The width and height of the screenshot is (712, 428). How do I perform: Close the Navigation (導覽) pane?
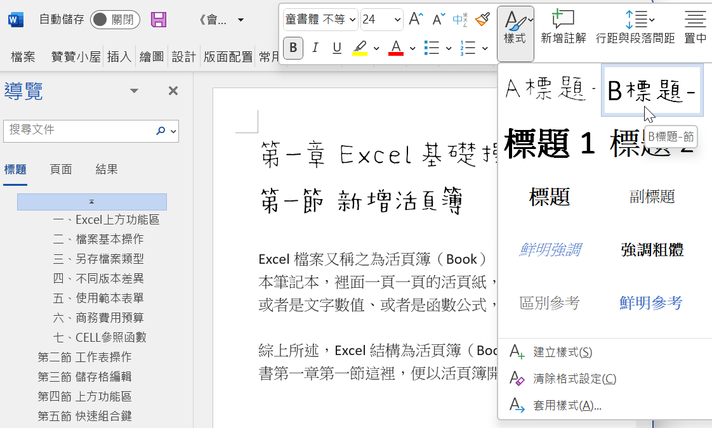pos(173,91)
